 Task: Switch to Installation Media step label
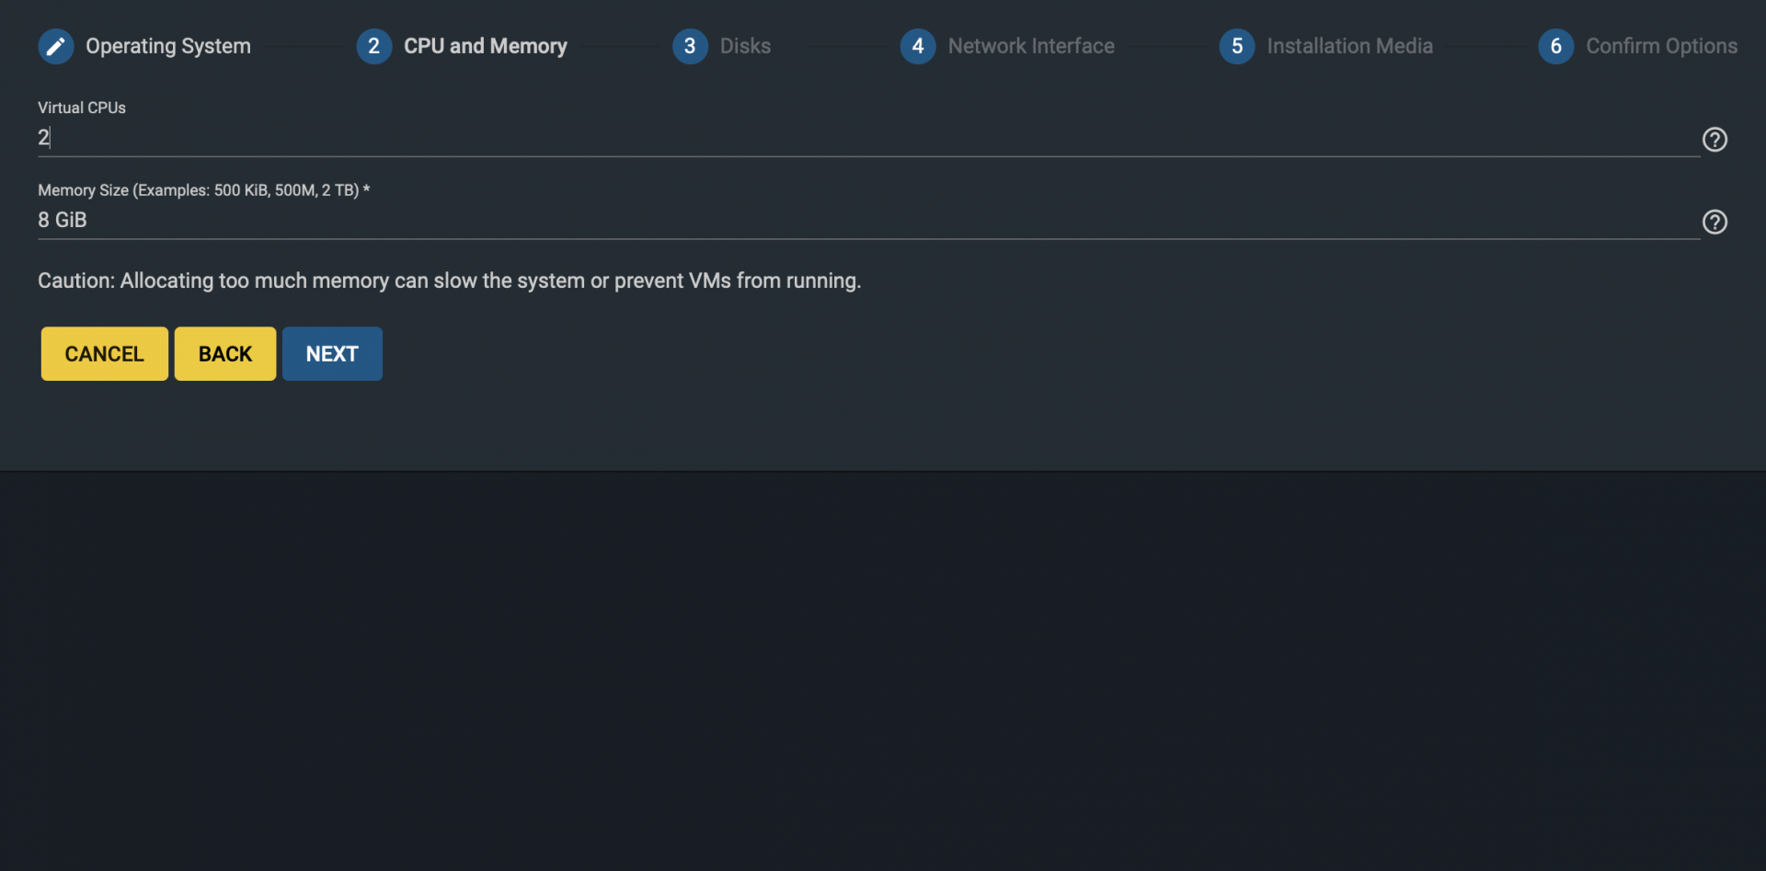[x=1349, y=46]
